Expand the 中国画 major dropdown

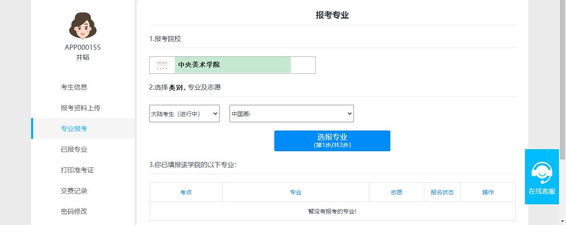click(291, 114)
